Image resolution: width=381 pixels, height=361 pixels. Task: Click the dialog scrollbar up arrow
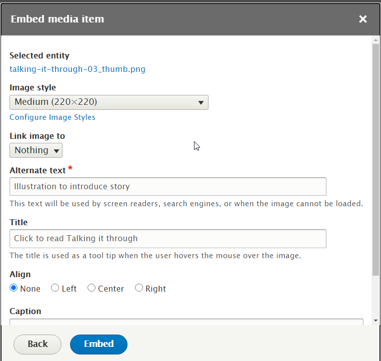[x=375, y=40]
